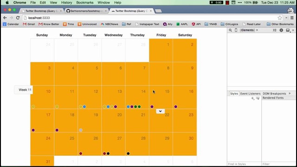The image size is (297, 167).
Task: Click the black event dot on day 28
Action: 128,154
